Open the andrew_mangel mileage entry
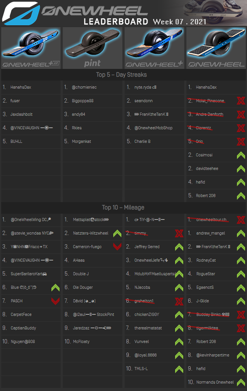 pyautogui.click(x=211, y=233)
